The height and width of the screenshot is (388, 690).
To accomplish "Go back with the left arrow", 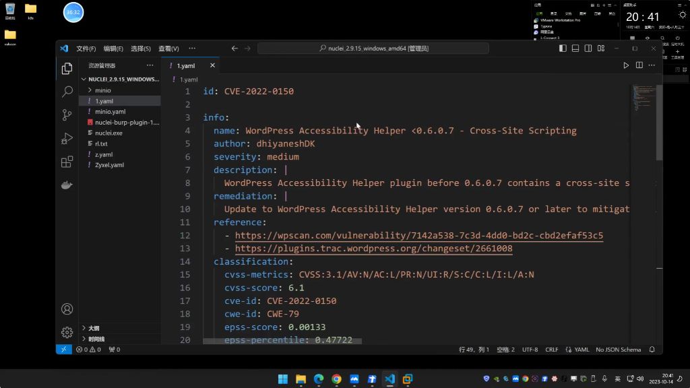I will [x=234, y=48].
